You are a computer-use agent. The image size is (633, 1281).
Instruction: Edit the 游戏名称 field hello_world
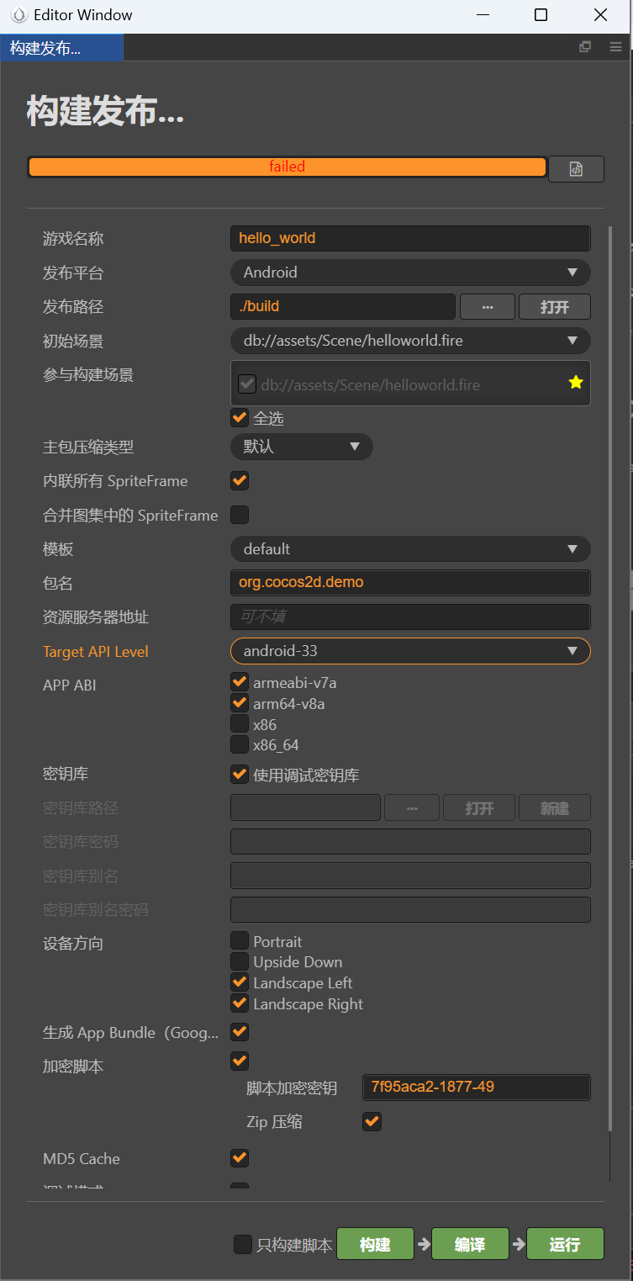410,238
